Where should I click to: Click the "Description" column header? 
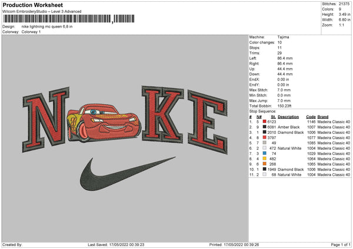[288, 117]
